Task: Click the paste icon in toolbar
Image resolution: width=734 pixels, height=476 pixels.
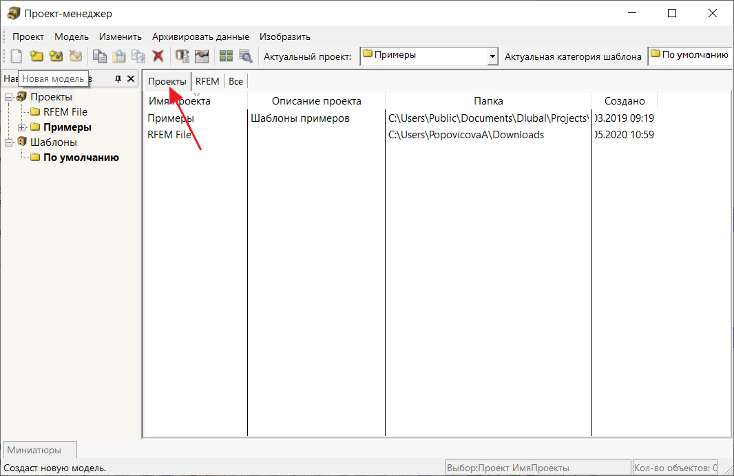Action: 119,56
